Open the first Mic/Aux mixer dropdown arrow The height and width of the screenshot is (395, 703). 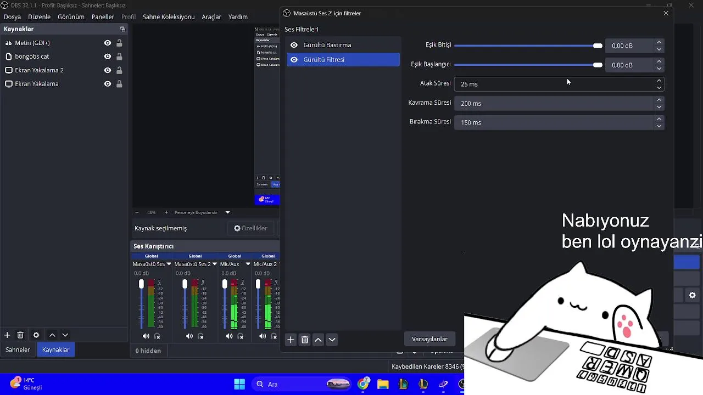tap(248, 264)
